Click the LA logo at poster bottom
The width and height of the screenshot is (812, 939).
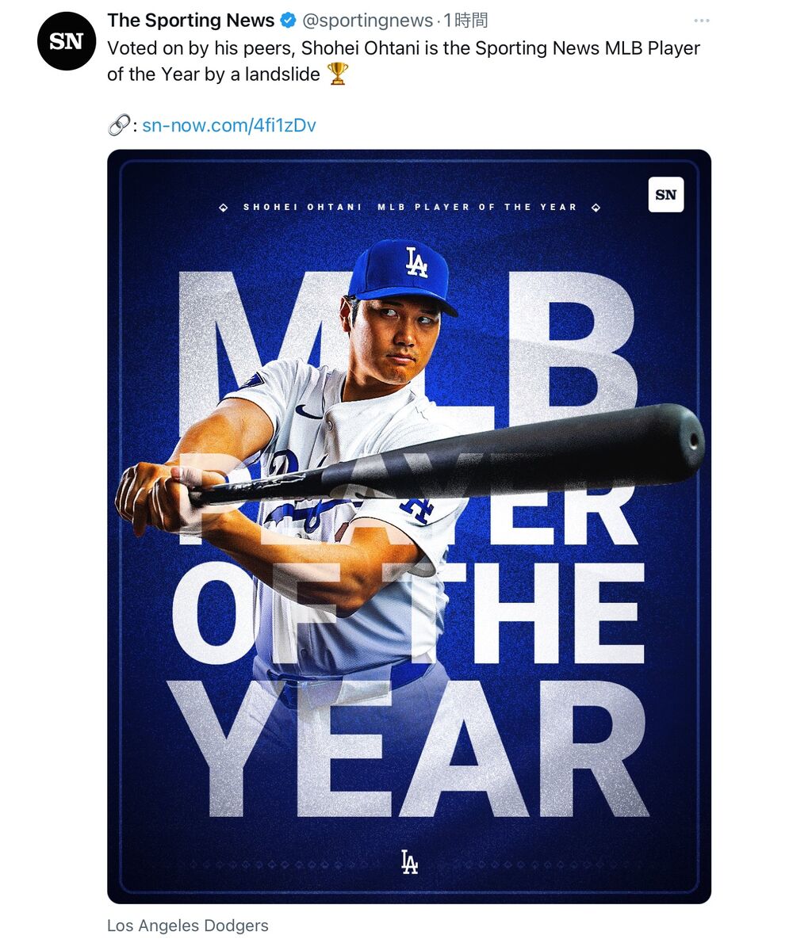click(x=409, y=862)
